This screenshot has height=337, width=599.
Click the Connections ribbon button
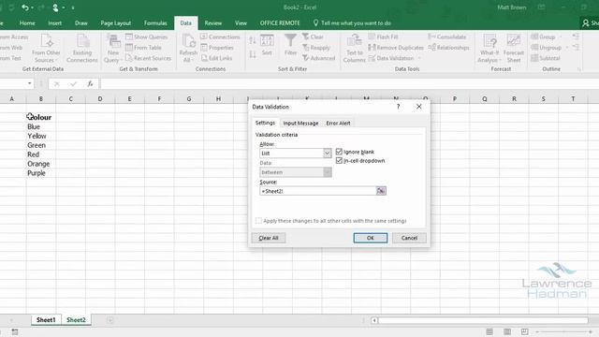[x=220, y=37]
